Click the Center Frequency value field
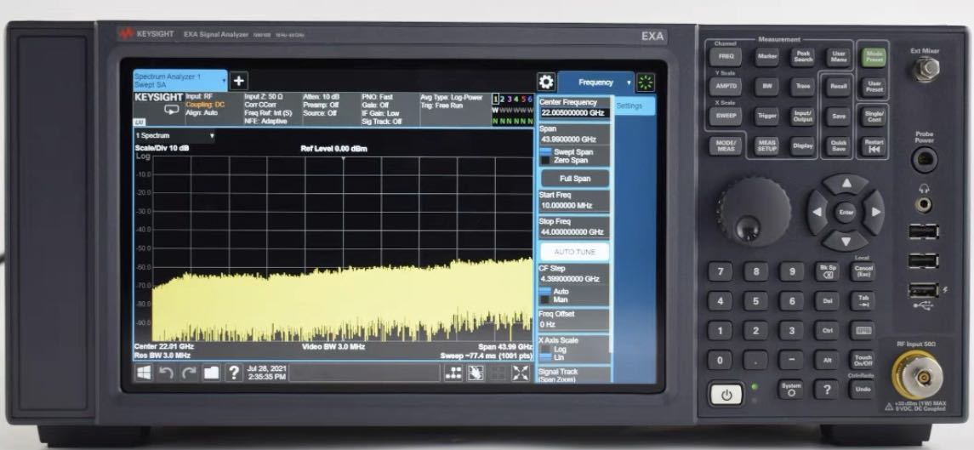974x450 pixels. (574, 112)
